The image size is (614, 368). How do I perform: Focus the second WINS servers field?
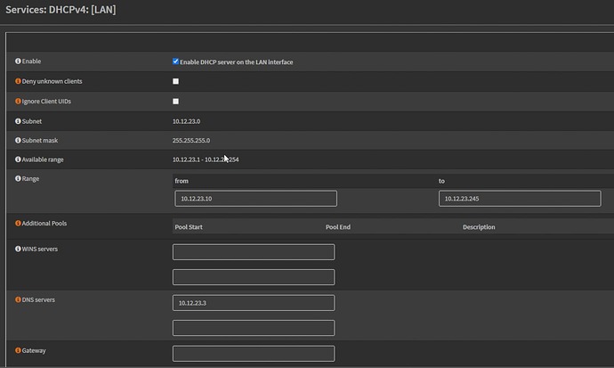(254, 277)
